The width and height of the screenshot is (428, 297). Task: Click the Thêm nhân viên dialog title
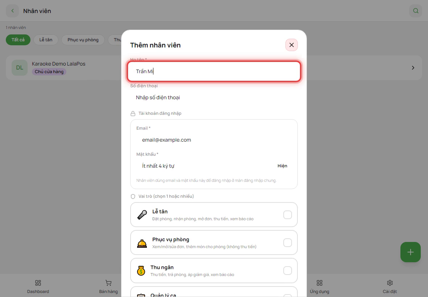click(155, 45)
